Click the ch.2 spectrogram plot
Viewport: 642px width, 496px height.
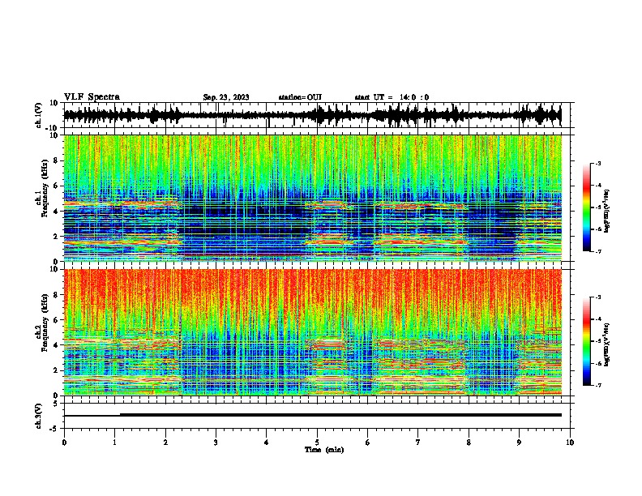[x=313, y=332]
